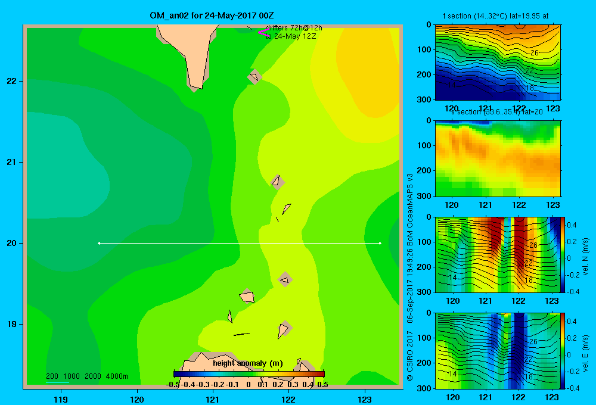Click the 'drifters 72h@12h' label

point(294,28)
